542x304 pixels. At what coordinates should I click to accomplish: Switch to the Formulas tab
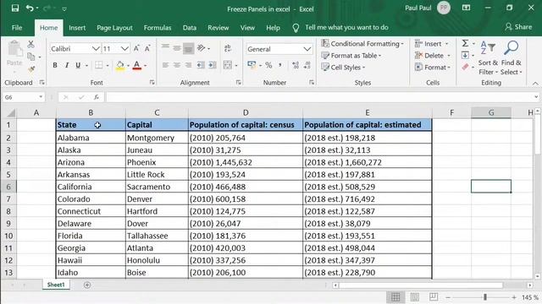click(x=158, y=28)
